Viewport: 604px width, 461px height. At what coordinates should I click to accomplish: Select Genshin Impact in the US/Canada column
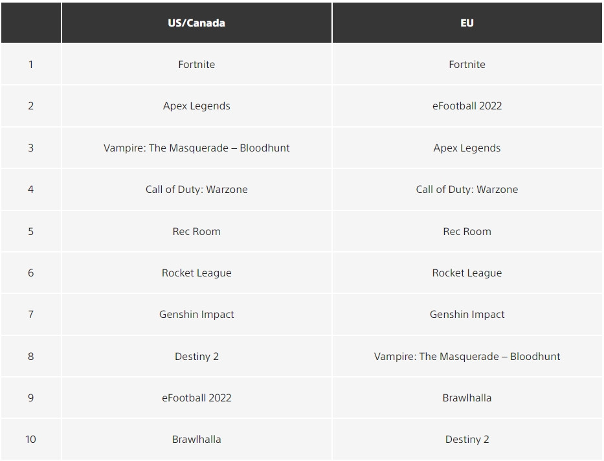click(196, 315)
